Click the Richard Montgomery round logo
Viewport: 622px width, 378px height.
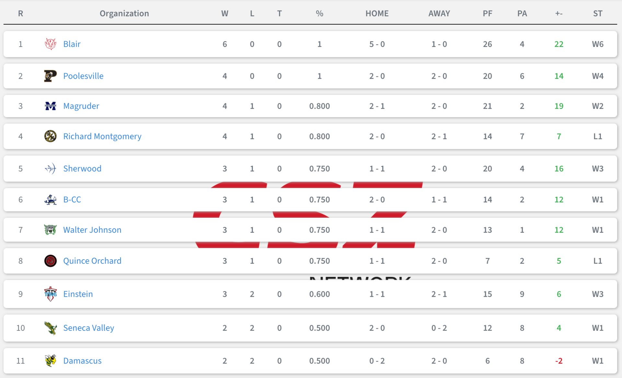(51, 136)
